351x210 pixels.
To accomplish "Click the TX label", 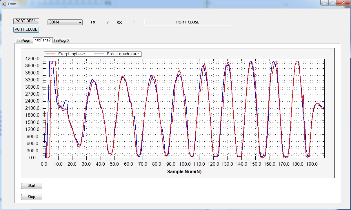I will click(93, 22).
